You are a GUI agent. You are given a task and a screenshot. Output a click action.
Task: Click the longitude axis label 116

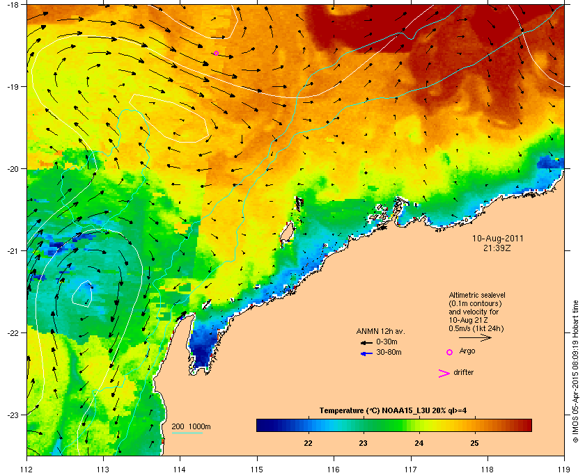(334, 469)
